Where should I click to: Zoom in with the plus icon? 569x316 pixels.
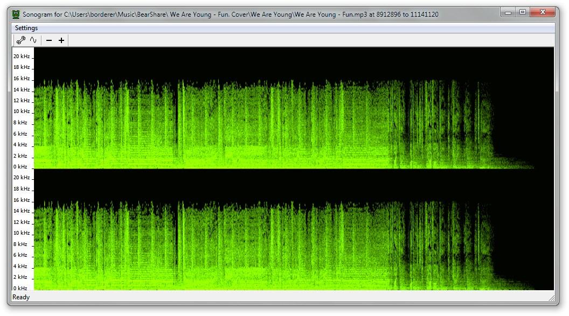point(61,40)
